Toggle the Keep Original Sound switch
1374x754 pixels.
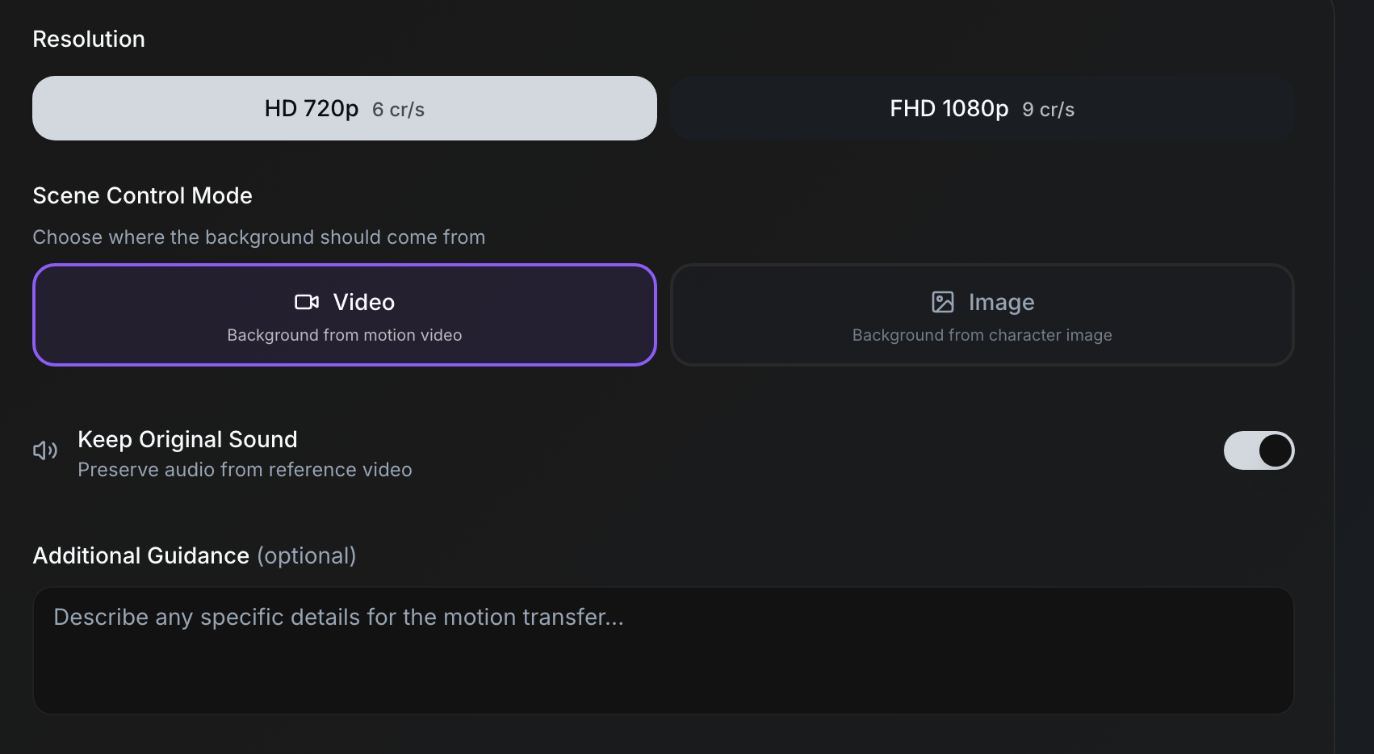pos(1259,450)
